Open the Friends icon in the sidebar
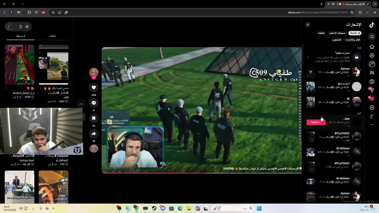379x213 pixels. point(372,72)
